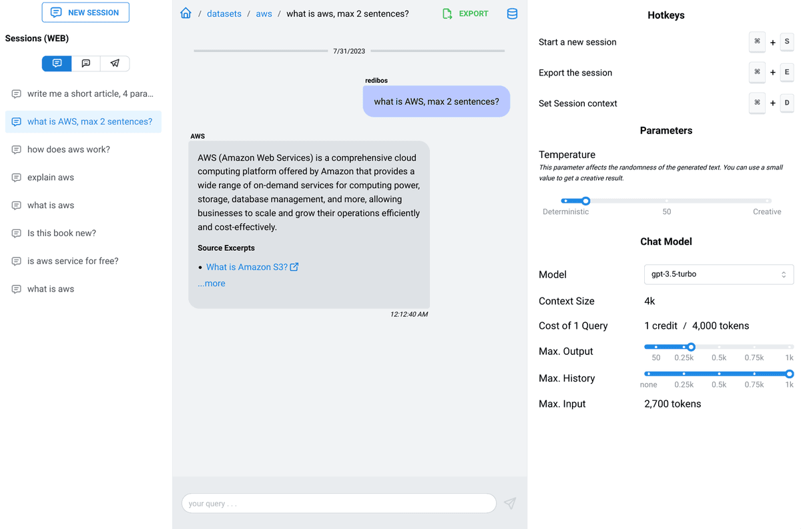Enable the second session type filter
Screen dimensions: 801x529
85,63
